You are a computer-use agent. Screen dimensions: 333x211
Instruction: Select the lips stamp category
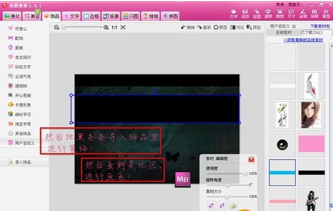point(20,57)
